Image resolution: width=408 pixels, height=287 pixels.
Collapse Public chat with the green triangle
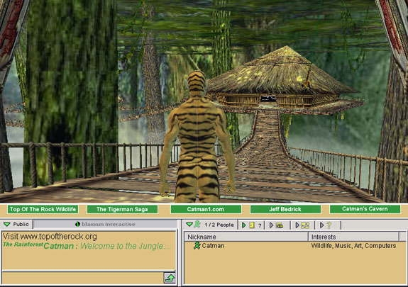click(x=7, y=225)
